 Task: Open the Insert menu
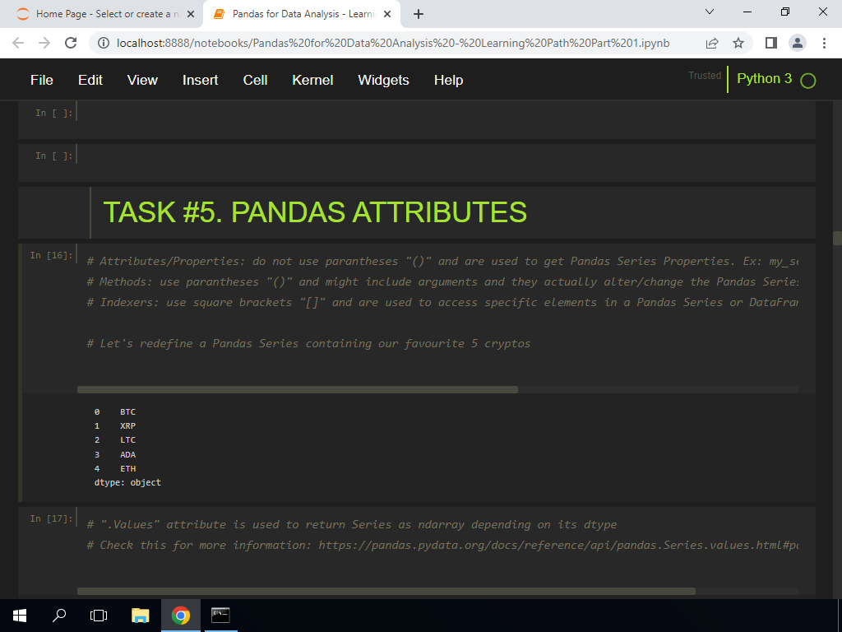click(x=201, y=80)
